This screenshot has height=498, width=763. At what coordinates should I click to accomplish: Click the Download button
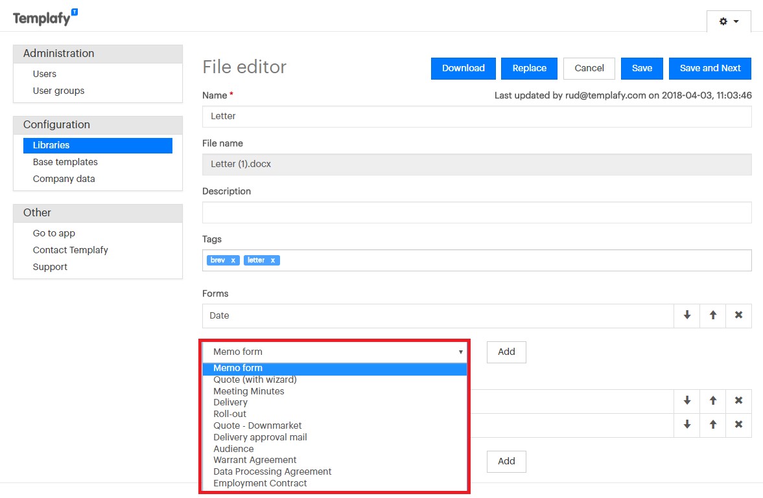point(464,69)
